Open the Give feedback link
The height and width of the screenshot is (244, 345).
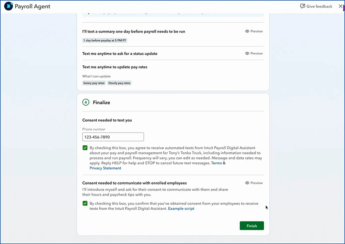tap(316, 6)
